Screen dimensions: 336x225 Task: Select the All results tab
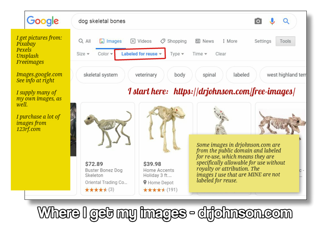click(x=85, y=41)
